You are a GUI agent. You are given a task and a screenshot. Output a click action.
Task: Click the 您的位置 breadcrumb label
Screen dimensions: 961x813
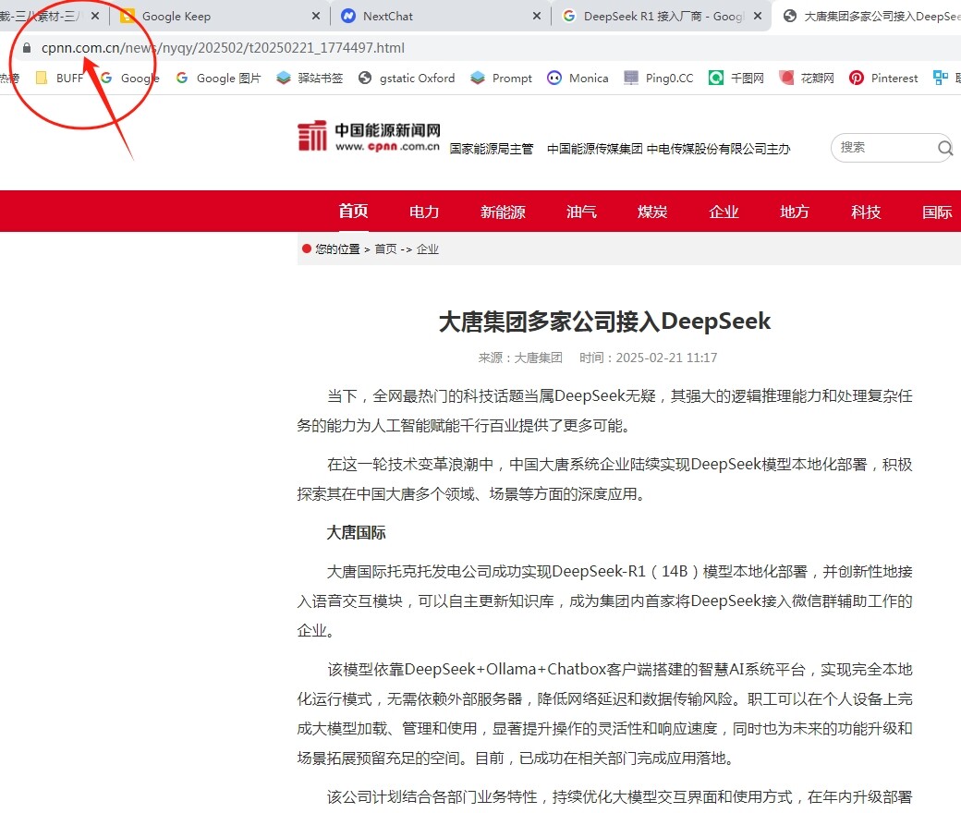[x=337, y=249]
